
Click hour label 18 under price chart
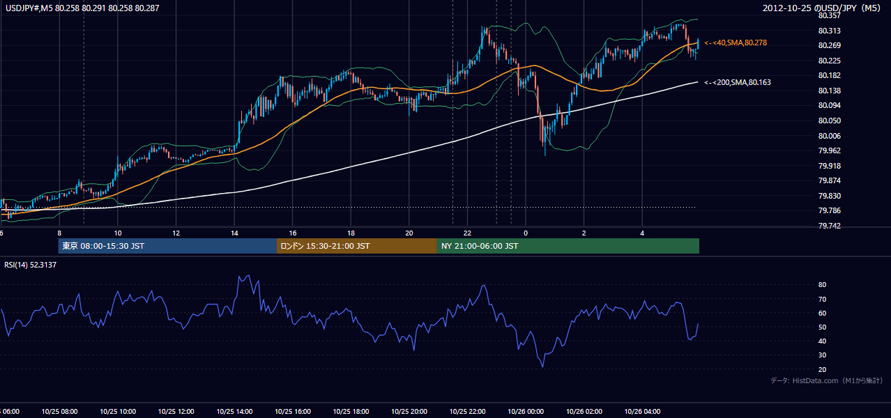tap(351, 233)
